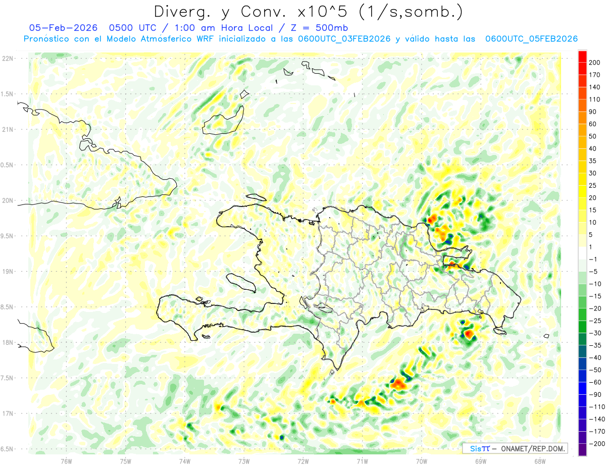Click the '70W' longitude label

click(421, 461)
